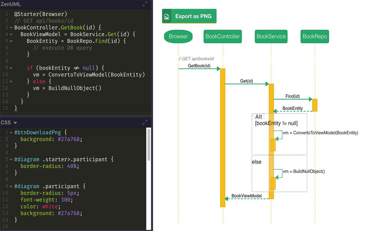Fold the BookRepo.Find block on line 5
The image size is (371, 231).
10,41
